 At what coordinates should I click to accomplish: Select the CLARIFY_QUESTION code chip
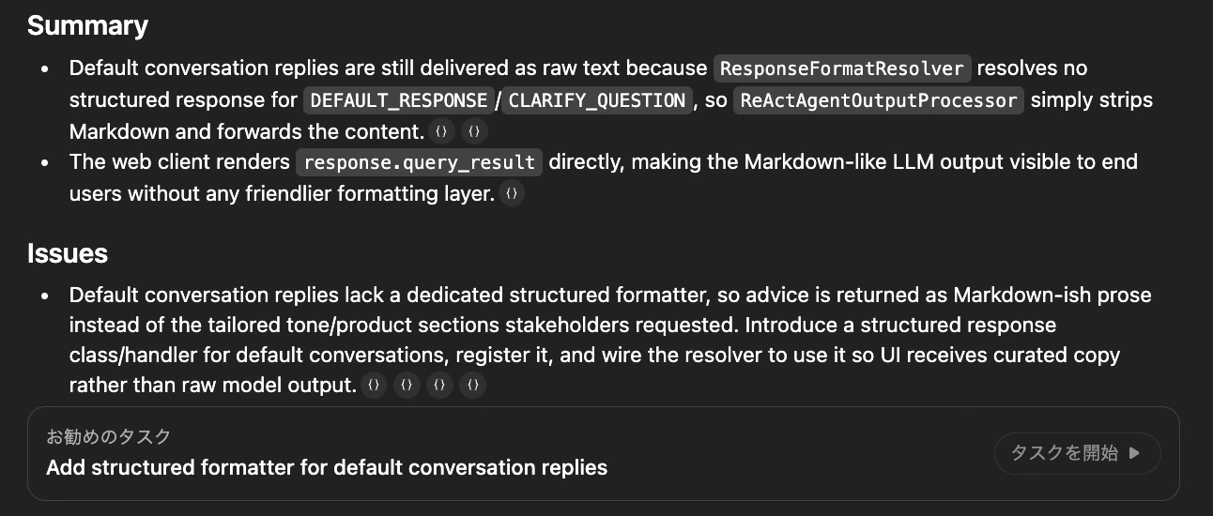597,100
